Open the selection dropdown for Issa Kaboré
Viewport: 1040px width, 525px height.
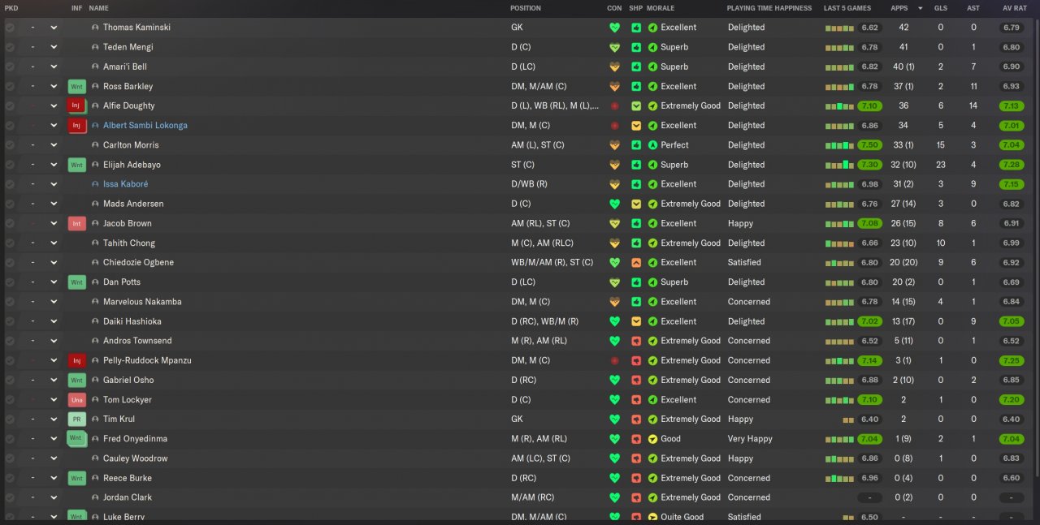[54, 184]
